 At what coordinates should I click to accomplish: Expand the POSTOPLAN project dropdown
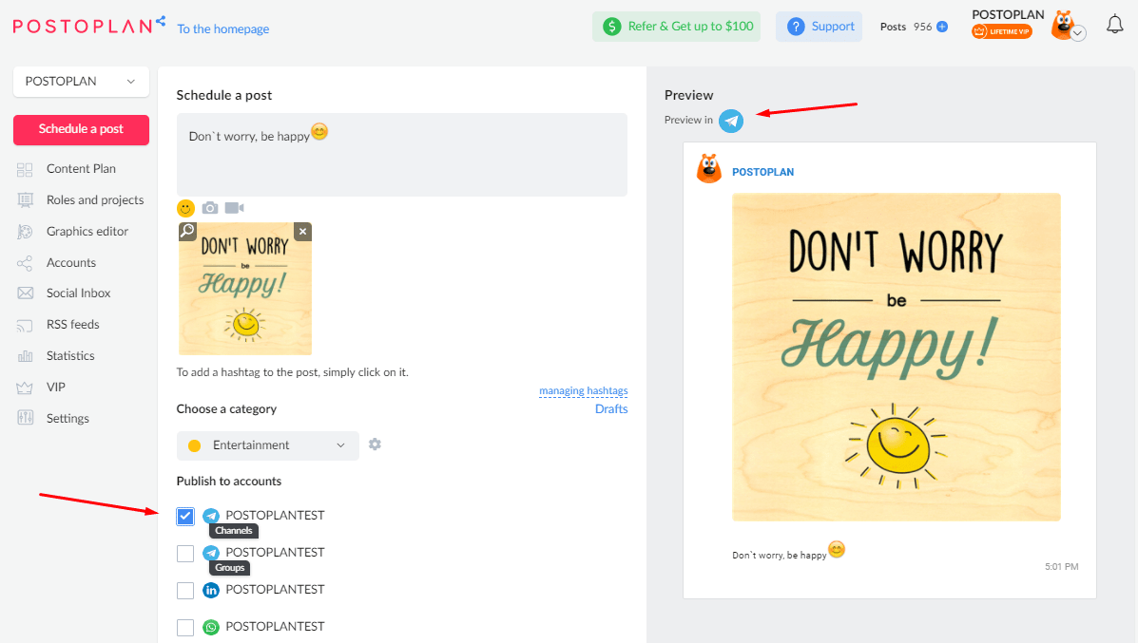(x=82, y=81)
